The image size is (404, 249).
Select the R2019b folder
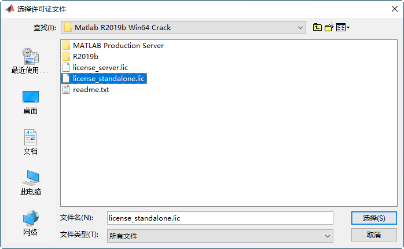click(80, 56)
